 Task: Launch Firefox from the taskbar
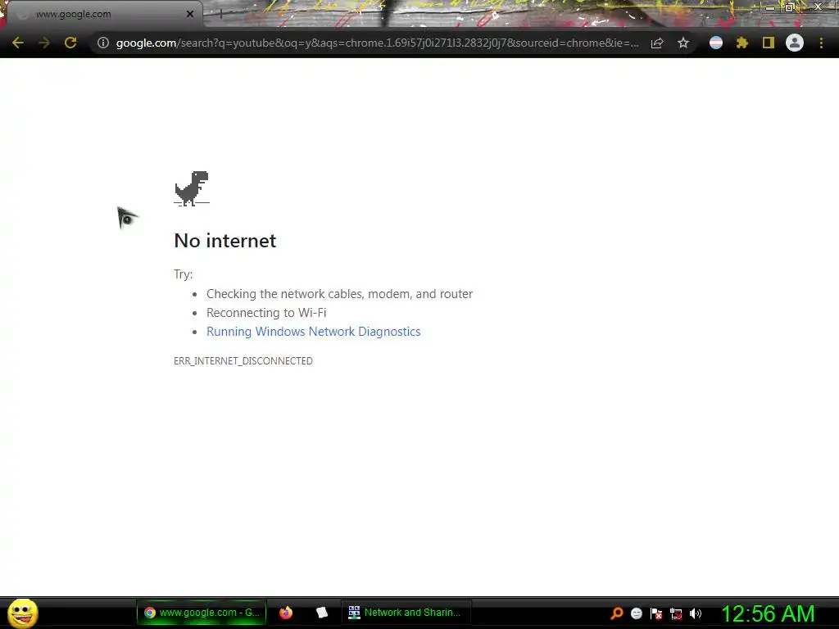click(286, 613)
